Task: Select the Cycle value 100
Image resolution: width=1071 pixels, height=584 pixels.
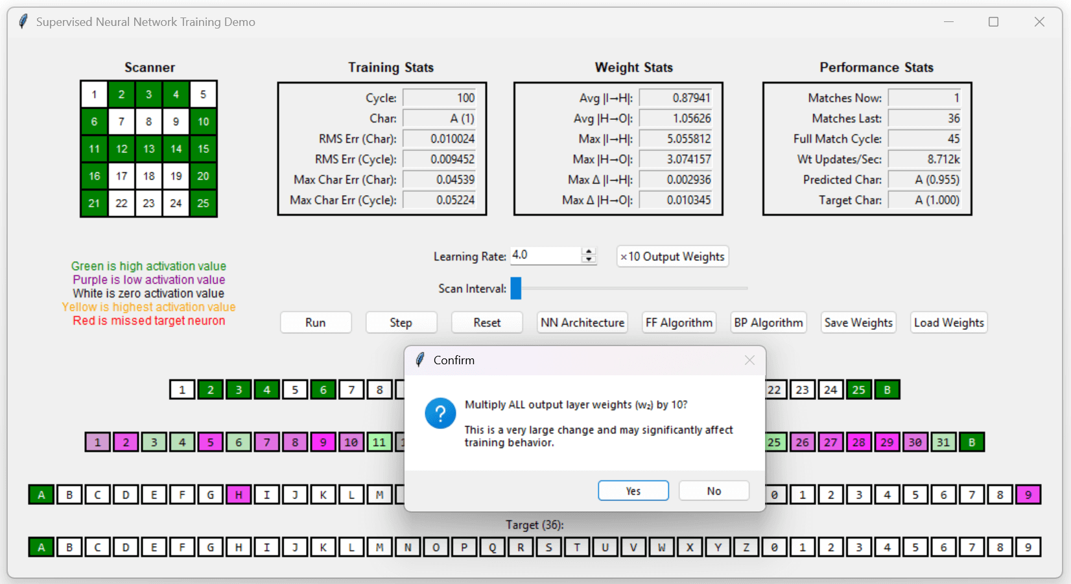Action: [x=440, y=98]
